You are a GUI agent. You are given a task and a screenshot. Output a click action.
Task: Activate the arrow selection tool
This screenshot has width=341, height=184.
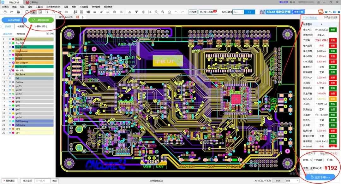(x=33, y=12)
